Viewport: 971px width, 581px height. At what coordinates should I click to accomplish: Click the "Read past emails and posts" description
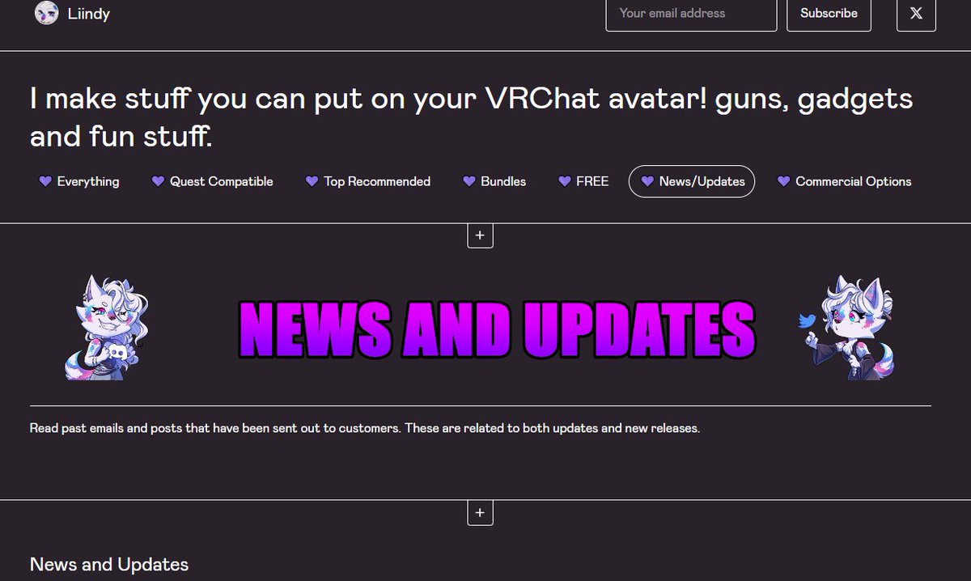[x=365, y=428]
